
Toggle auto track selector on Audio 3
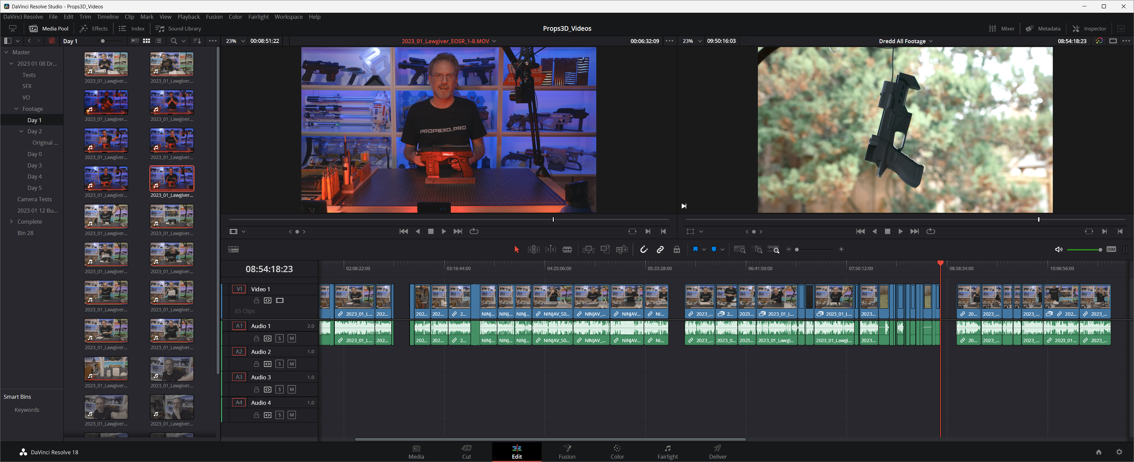tap(267, 390)
